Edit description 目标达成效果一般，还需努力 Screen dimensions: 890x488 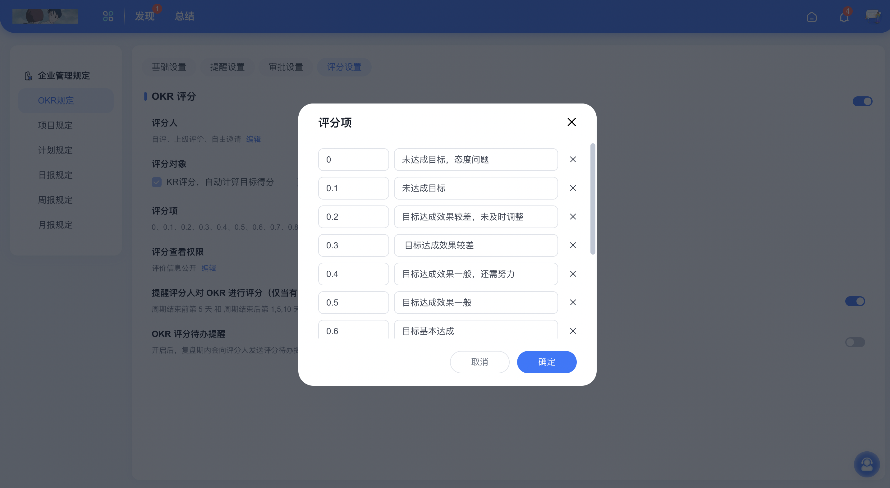pos(476,274)
